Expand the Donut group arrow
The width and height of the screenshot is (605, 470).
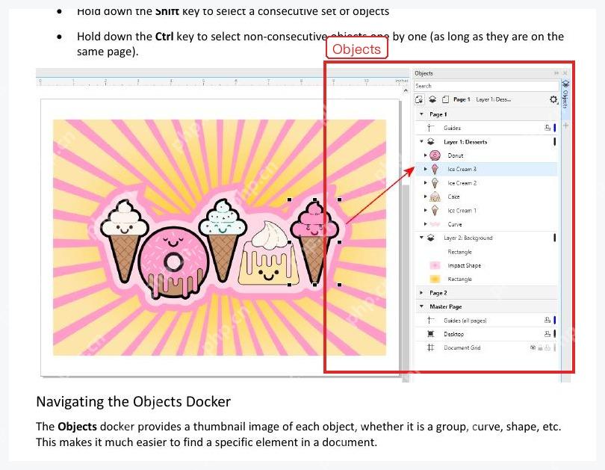point(426,155)
